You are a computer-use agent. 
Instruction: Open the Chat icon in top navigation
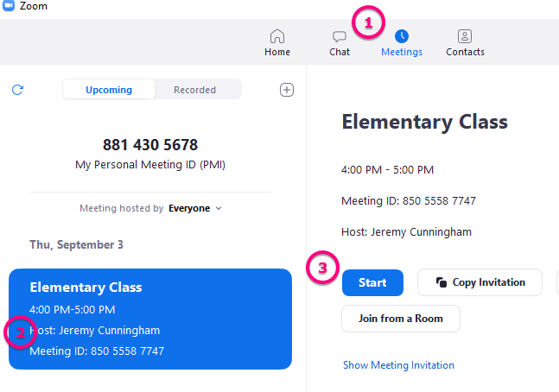[340, 36]
